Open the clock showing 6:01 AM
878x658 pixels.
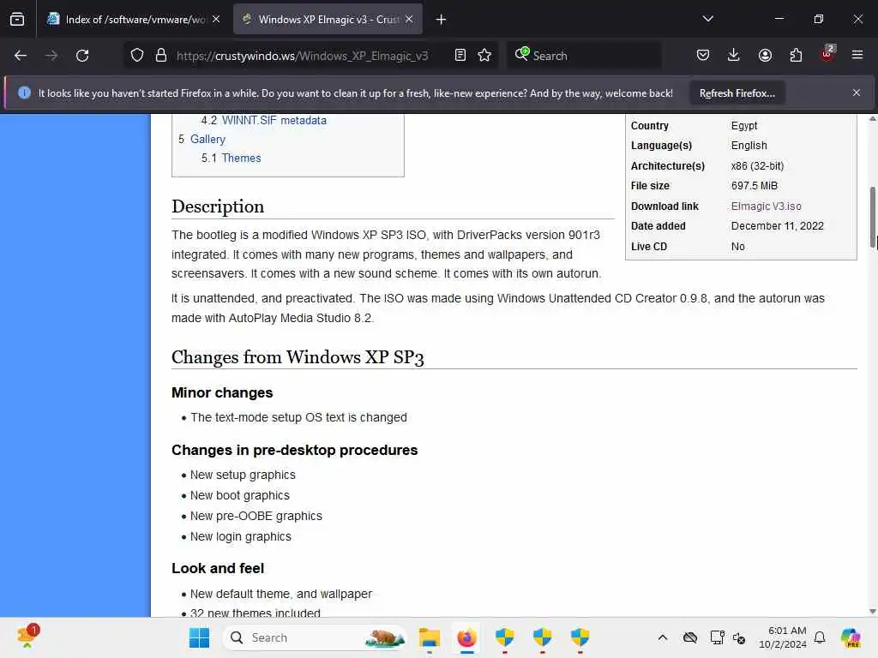[782, 637]
